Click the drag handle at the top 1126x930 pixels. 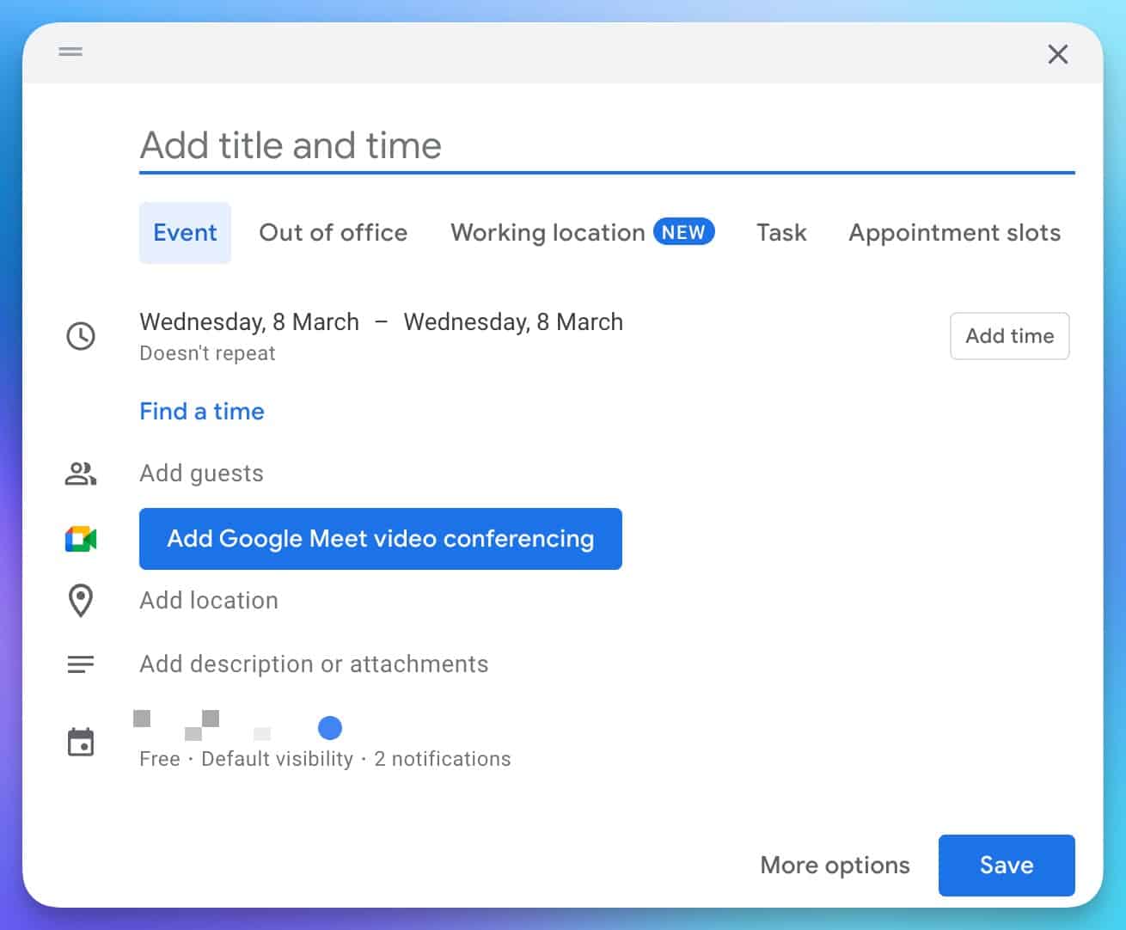[x=70, y=52]
